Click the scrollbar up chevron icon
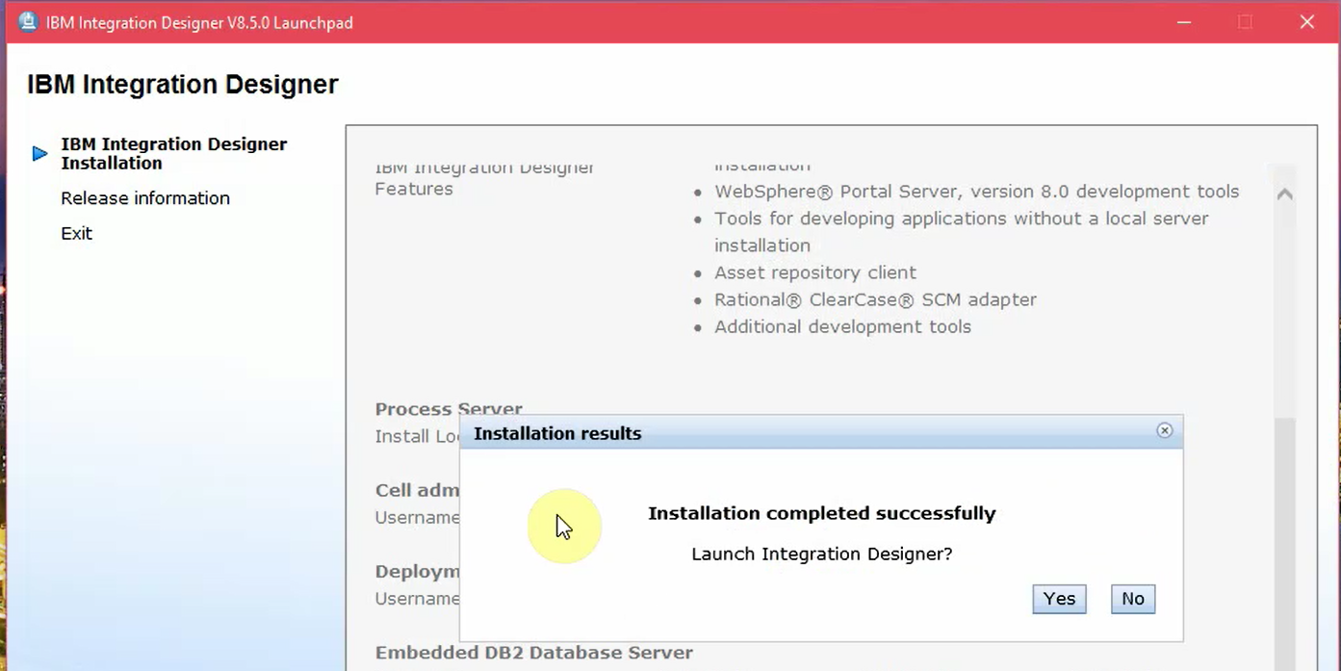 point(1284,193)
